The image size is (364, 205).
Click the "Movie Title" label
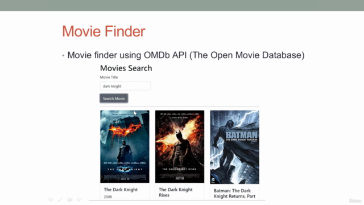(x=109, y=77)
